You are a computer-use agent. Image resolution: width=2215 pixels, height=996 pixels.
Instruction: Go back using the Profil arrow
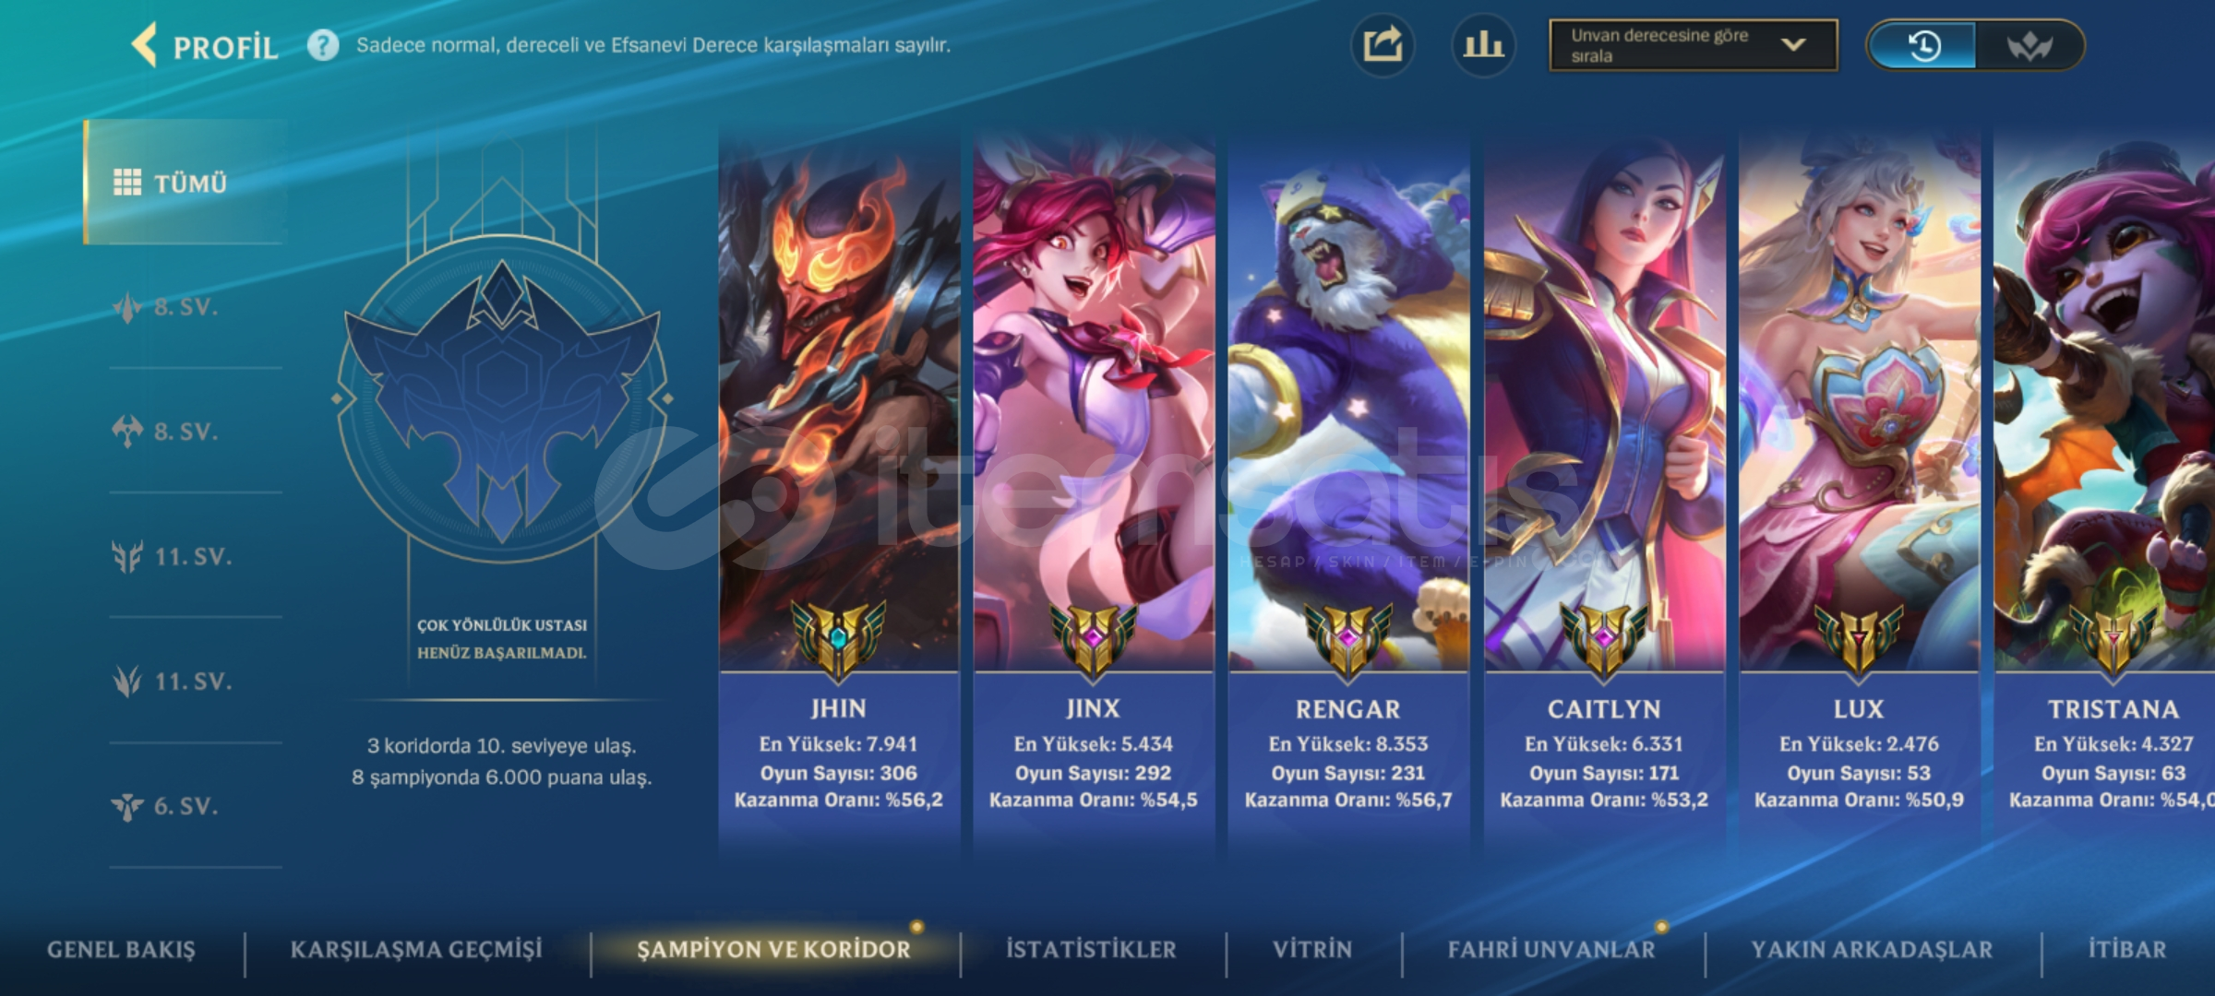[145, 45]
